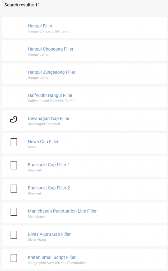The image size is (168, 271).
Task: Open the Hangul Jungseong Filler result
Action: (52, 72)
